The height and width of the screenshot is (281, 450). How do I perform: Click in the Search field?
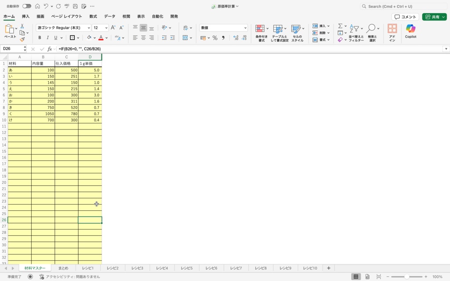click(x=403, y=6)
